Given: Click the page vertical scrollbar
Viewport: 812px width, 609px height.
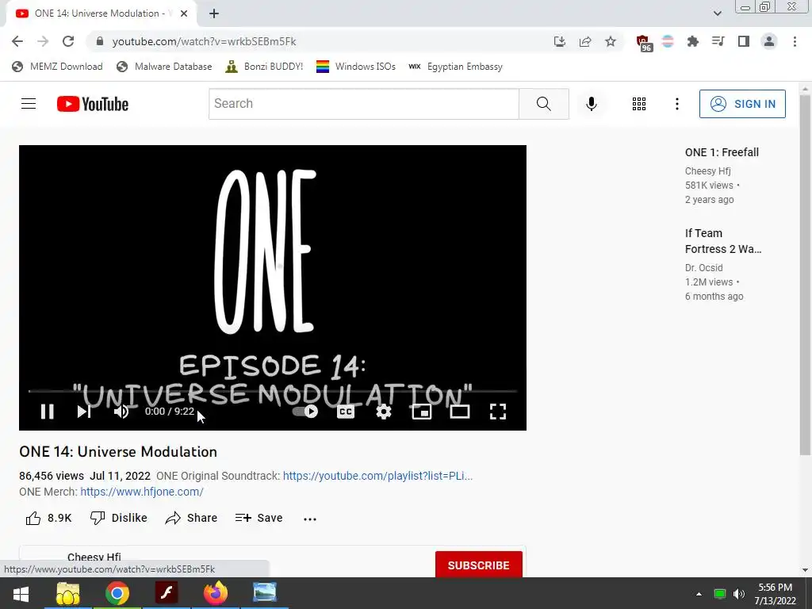Looking at the screenshot, I should coord(805,274).
